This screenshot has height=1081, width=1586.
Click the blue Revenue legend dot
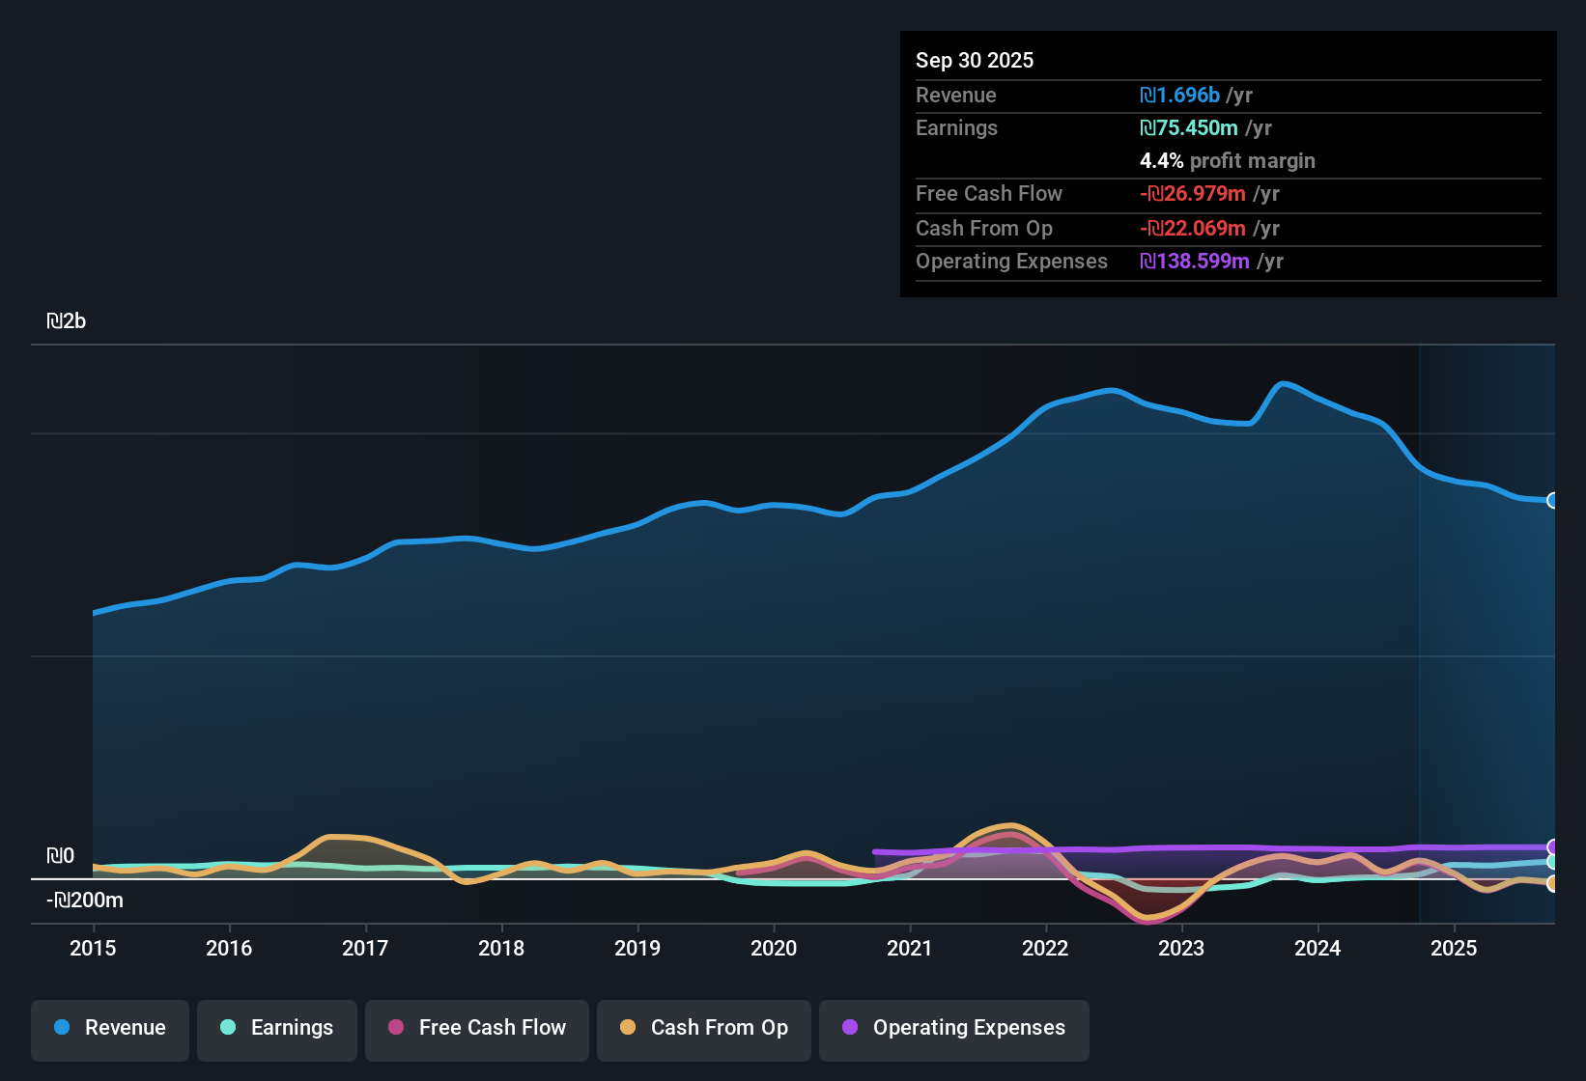[x=62, y=1028]
